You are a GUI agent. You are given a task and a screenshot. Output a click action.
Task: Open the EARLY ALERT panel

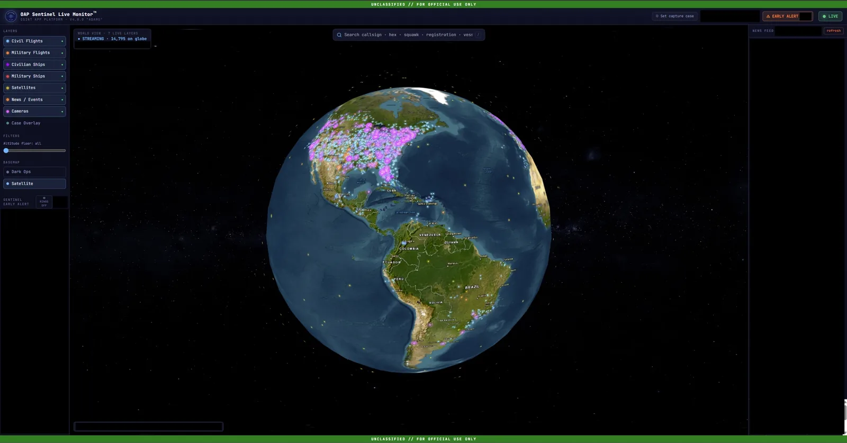pos(787,16)
